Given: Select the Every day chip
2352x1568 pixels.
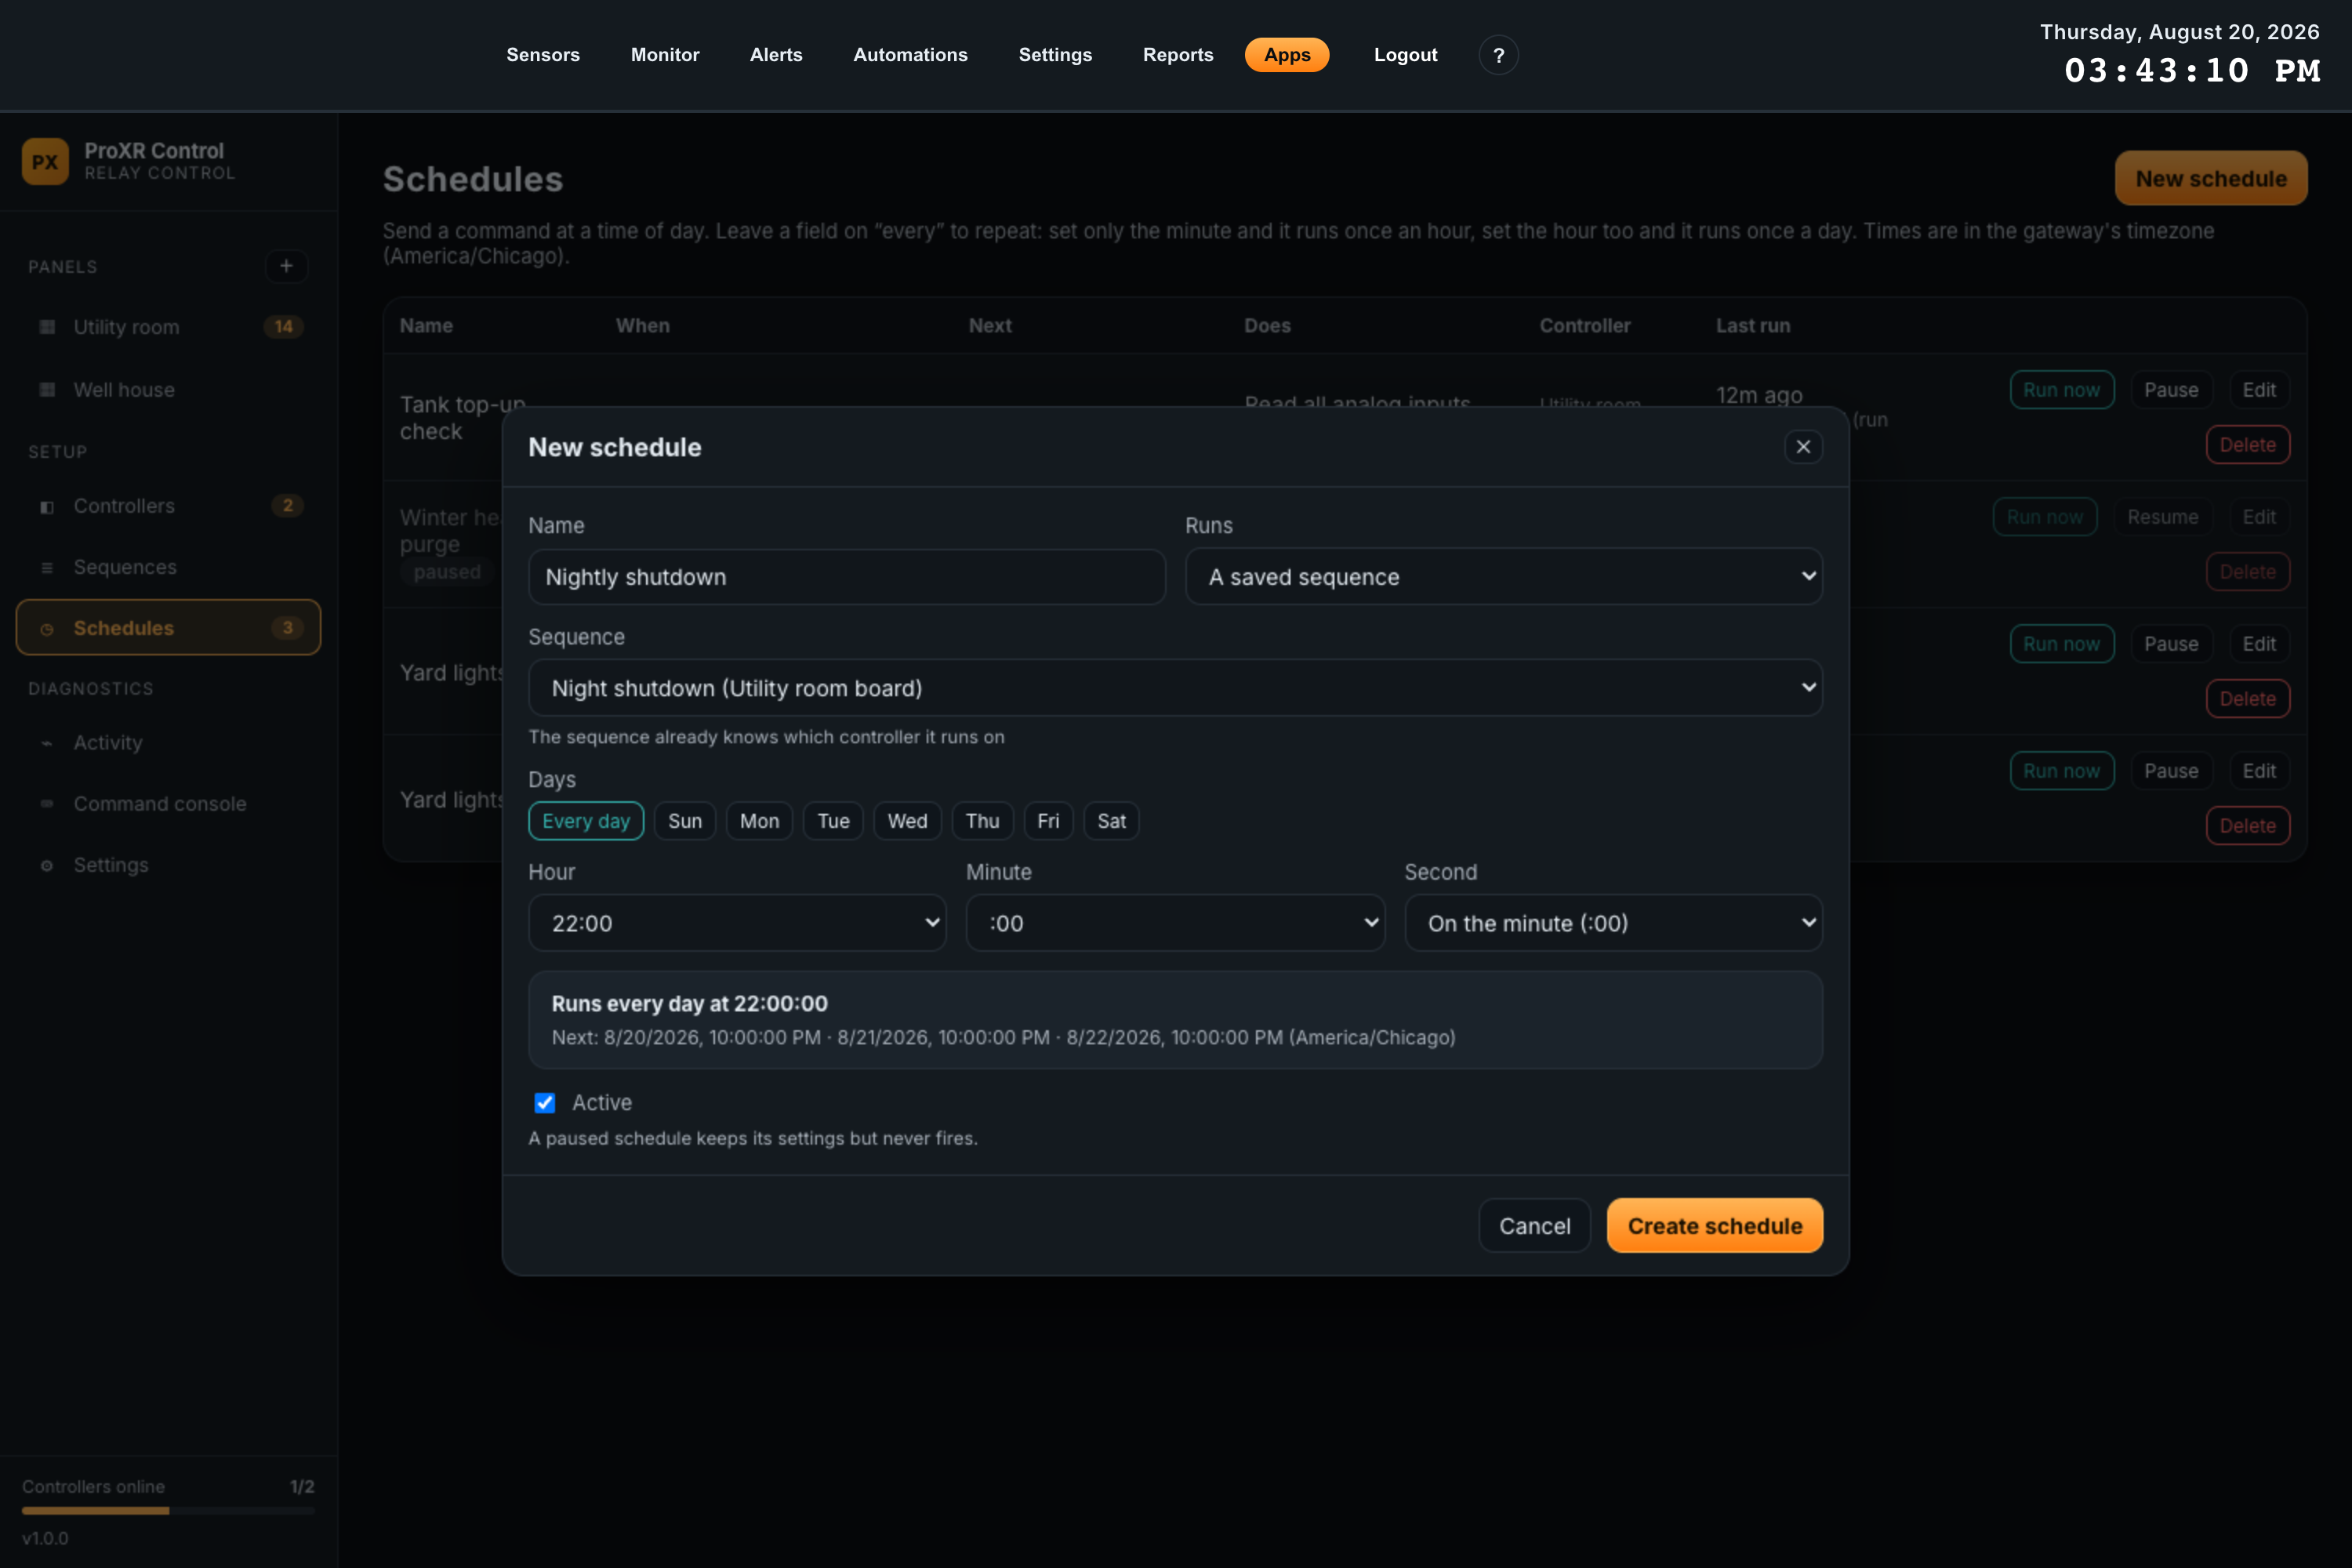Looking at the screenshot, I should 586,821.
